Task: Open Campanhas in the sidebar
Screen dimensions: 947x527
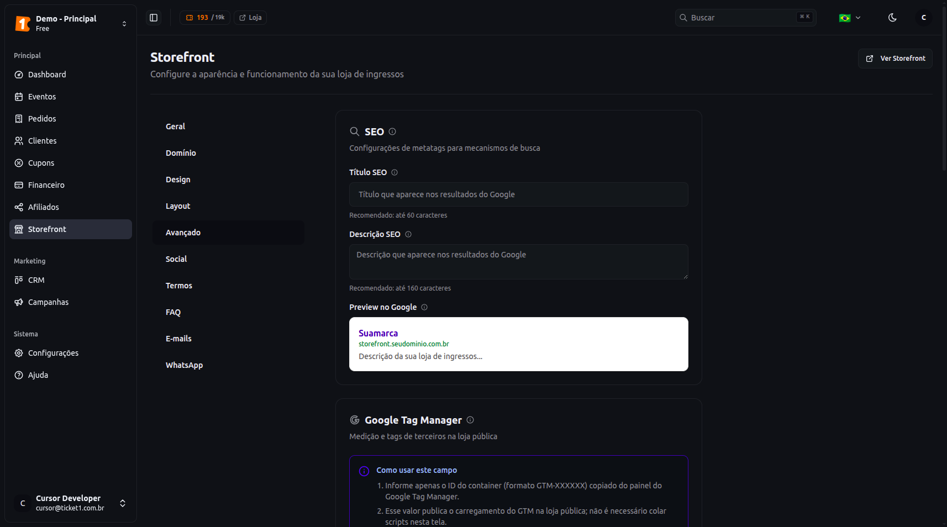Action: point(71,302)
